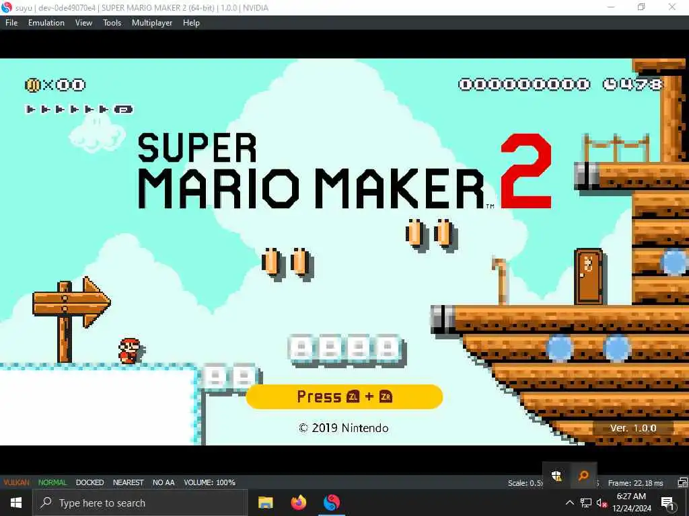Screen dimensions: 689x516
Task: Open the Tools menu
Action: (x=112, y=23)
